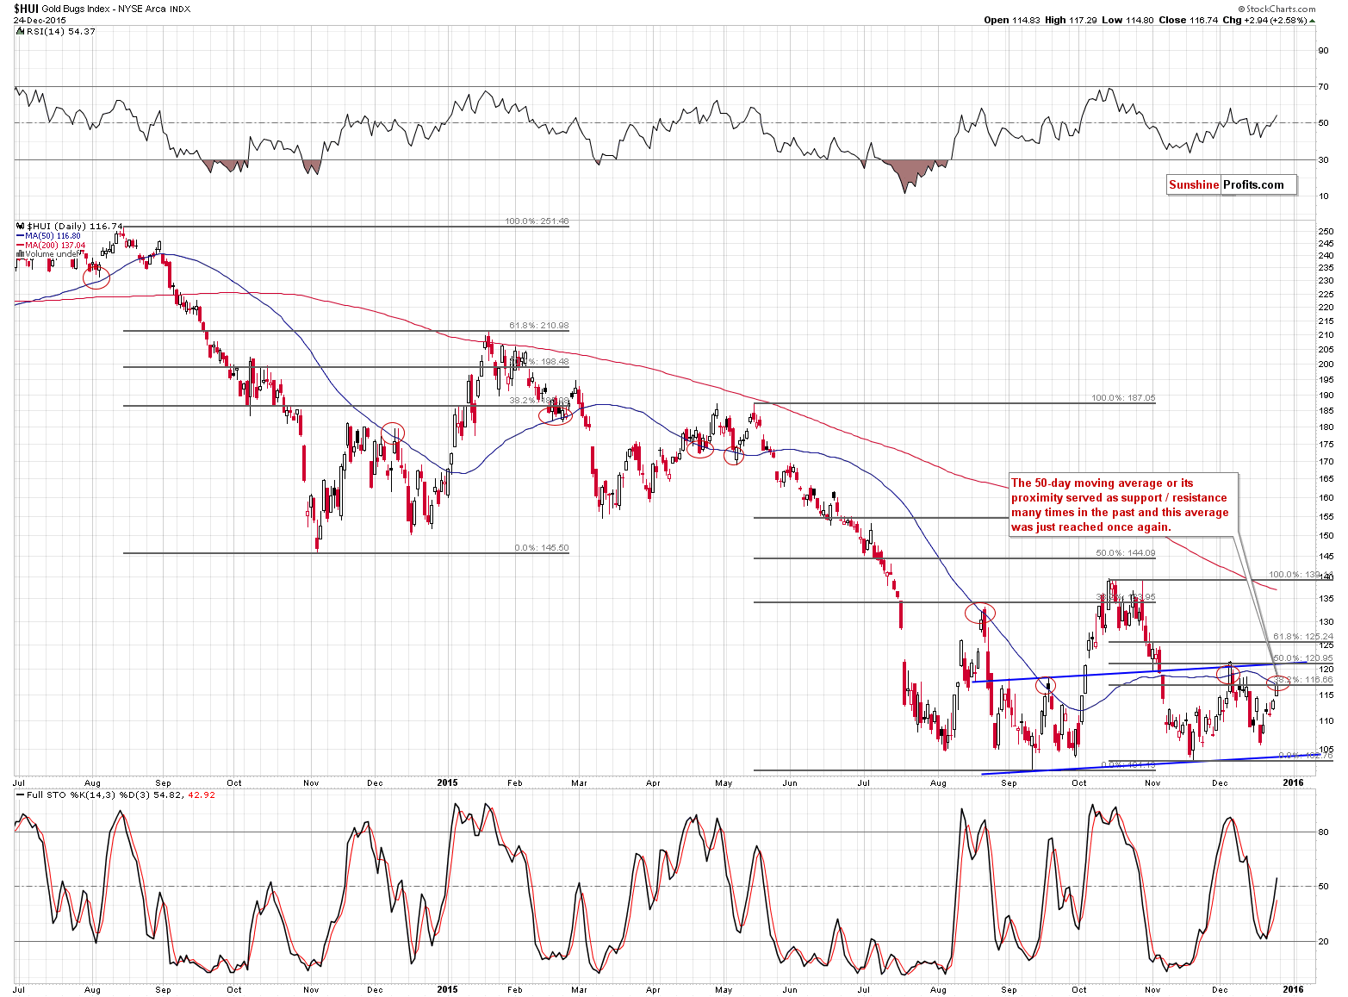
Task: Click the Jul label at the stochastic axis start
Action: coord(19,989)
